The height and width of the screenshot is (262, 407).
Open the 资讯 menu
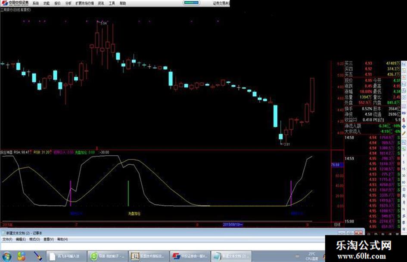pyautogui.click(x=101, y=3)
